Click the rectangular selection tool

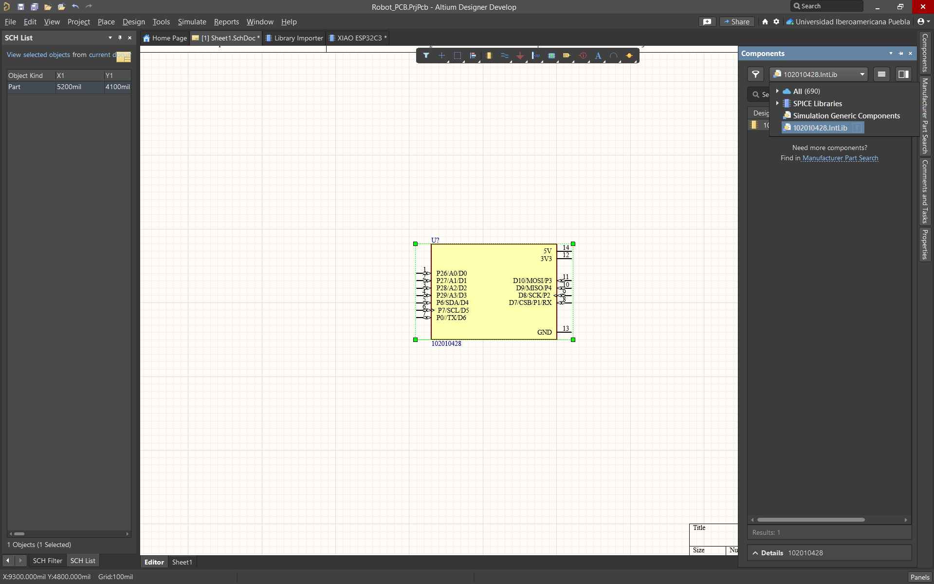click(457, 56)
